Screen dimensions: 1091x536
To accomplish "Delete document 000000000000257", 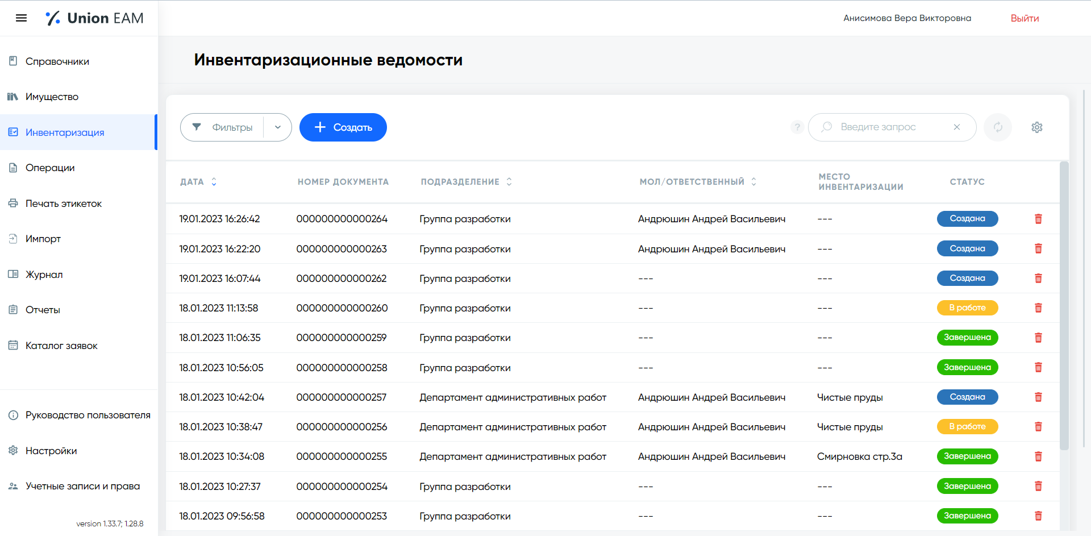I will pos(1038,397).
